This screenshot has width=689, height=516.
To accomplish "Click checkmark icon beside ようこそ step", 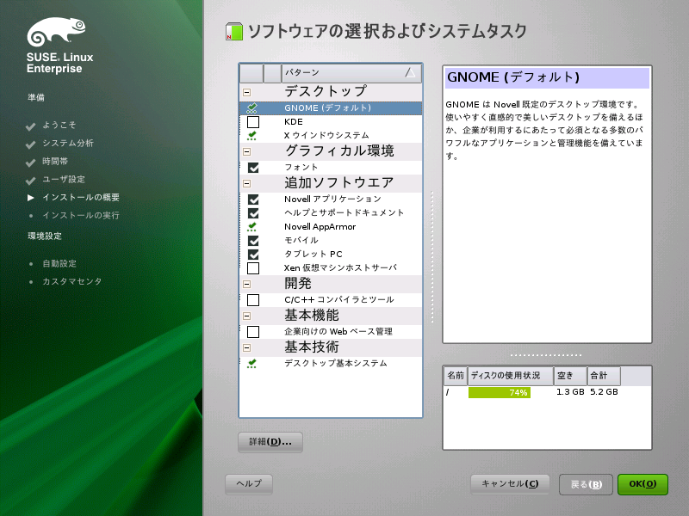I will [x=31, y=126].
